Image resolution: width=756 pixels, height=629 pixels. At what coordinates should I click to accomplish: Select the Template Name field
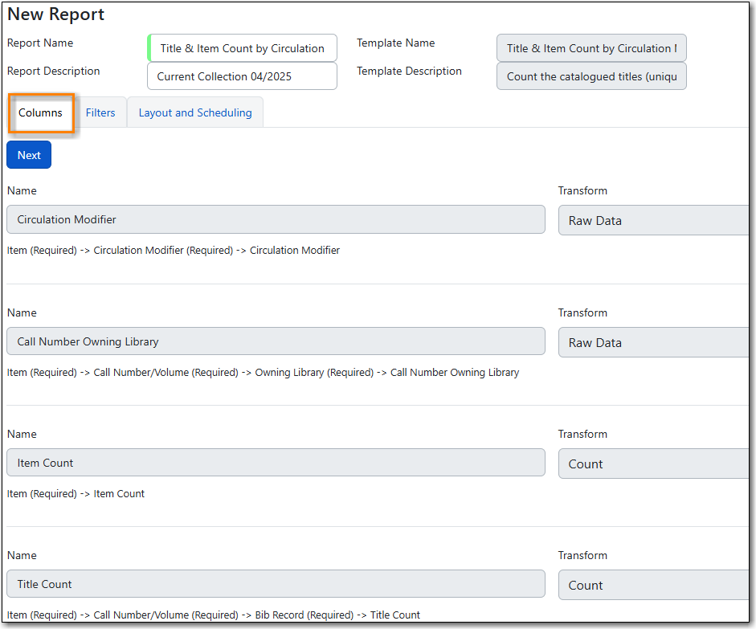click(591, 48)
